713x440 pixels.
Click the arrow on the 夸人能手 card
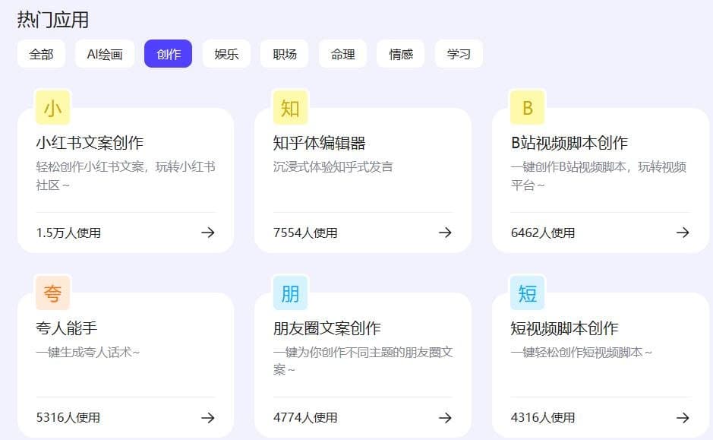(207, 417)
